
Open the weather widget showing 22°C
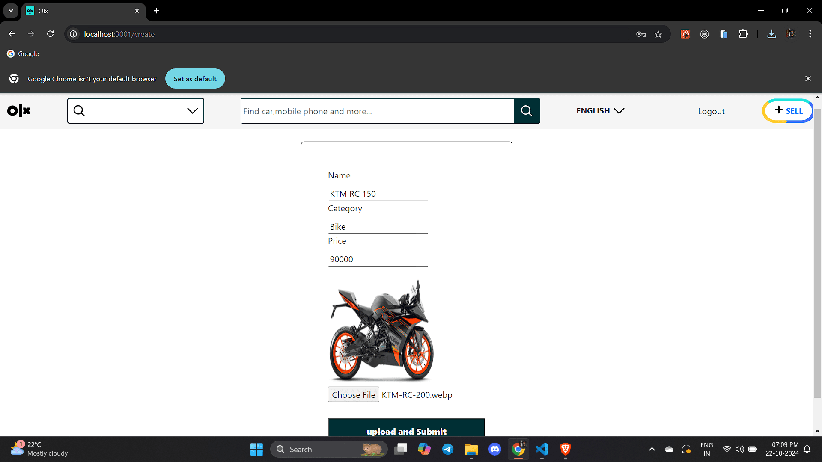[39, 449]
